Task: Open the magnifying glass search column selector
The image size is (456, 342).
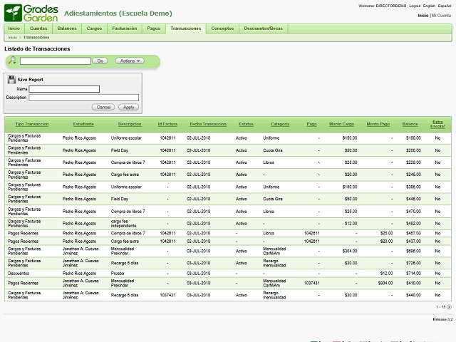Action: 12,61
